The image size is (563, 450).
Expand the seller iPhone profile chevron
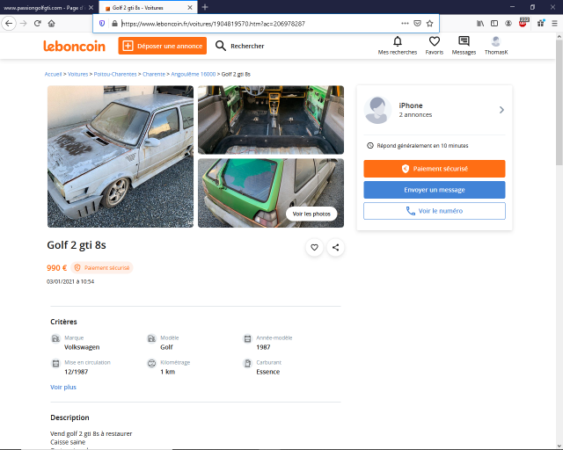click(501, 110)
